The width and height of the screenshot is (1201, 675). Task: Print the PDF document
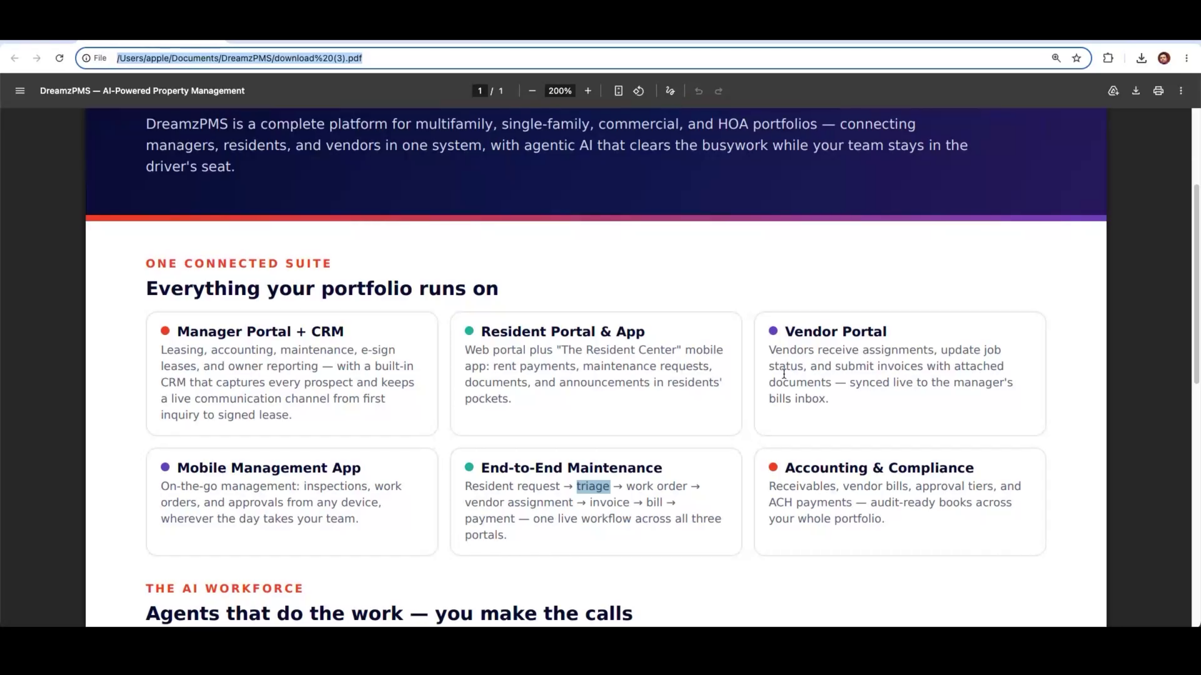(1158, 90)
